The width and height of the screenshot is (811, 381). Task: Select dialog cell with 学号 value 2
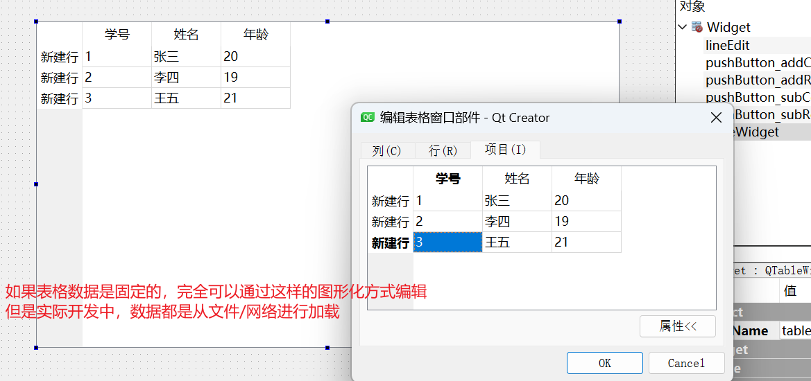(448, 222)
